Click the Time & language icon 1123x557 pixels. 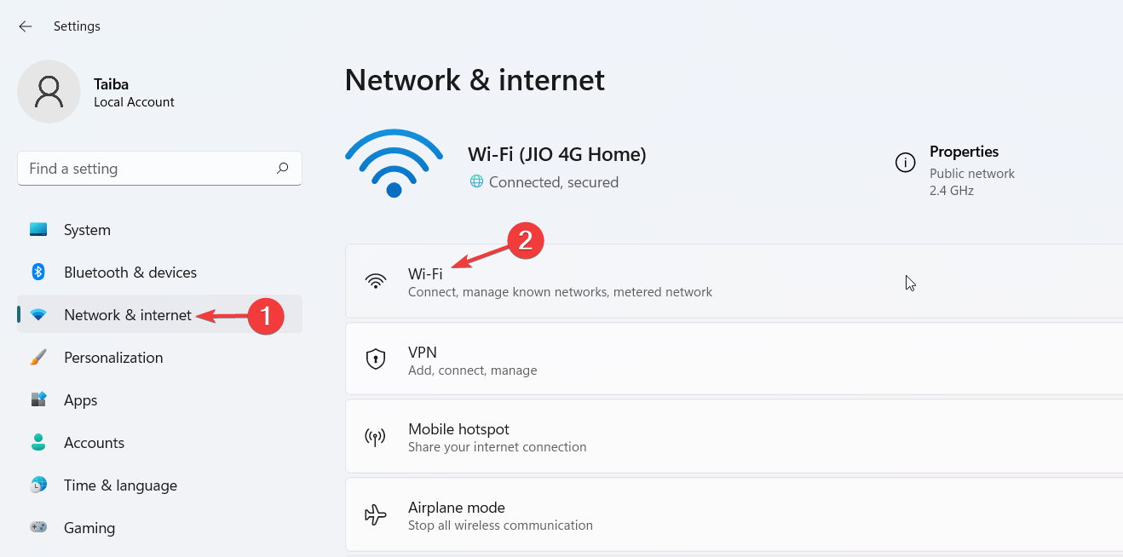[x=38, y=485]
